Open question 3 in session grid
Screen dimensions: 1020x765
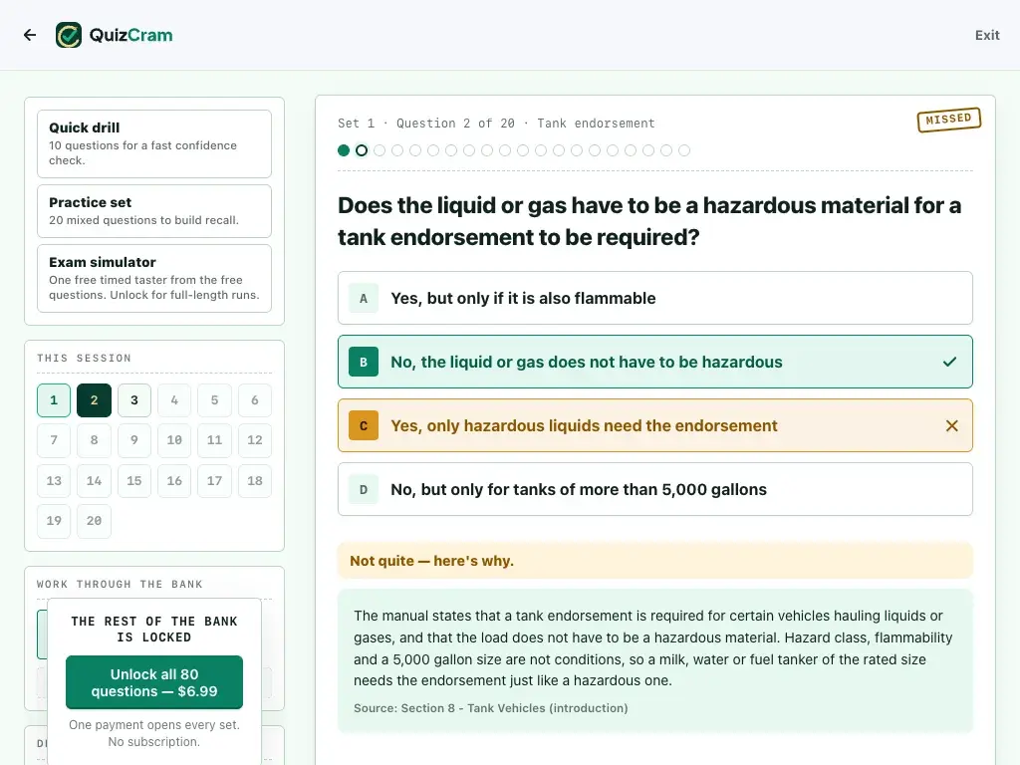(134, 400)
